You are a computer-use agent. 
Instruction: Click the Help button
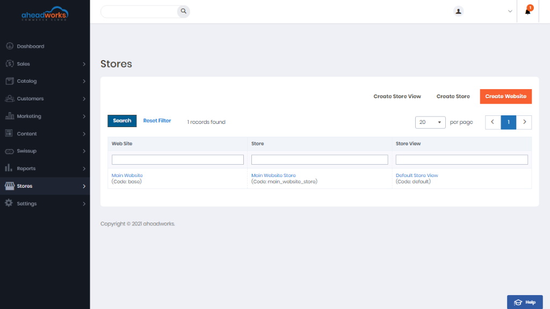[525, 302]
